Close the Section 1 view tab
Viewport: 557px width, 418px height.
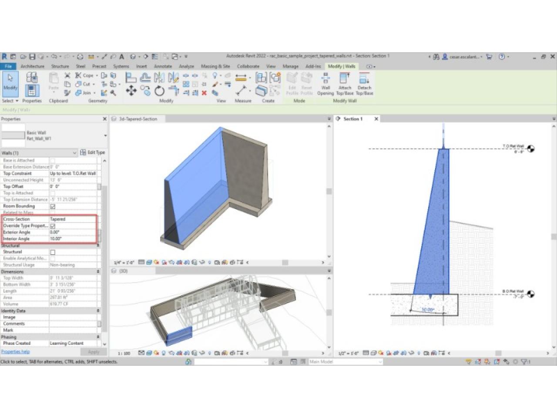click(x=376, y=119)
